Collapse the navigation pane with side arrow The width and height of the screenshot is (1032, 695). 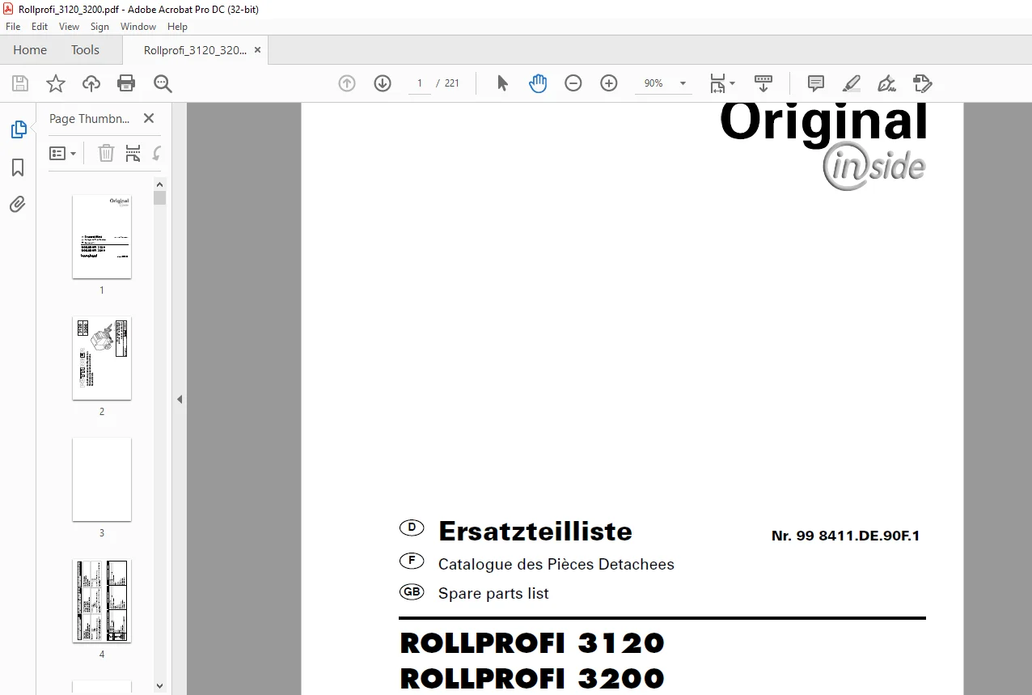point(180,399)
